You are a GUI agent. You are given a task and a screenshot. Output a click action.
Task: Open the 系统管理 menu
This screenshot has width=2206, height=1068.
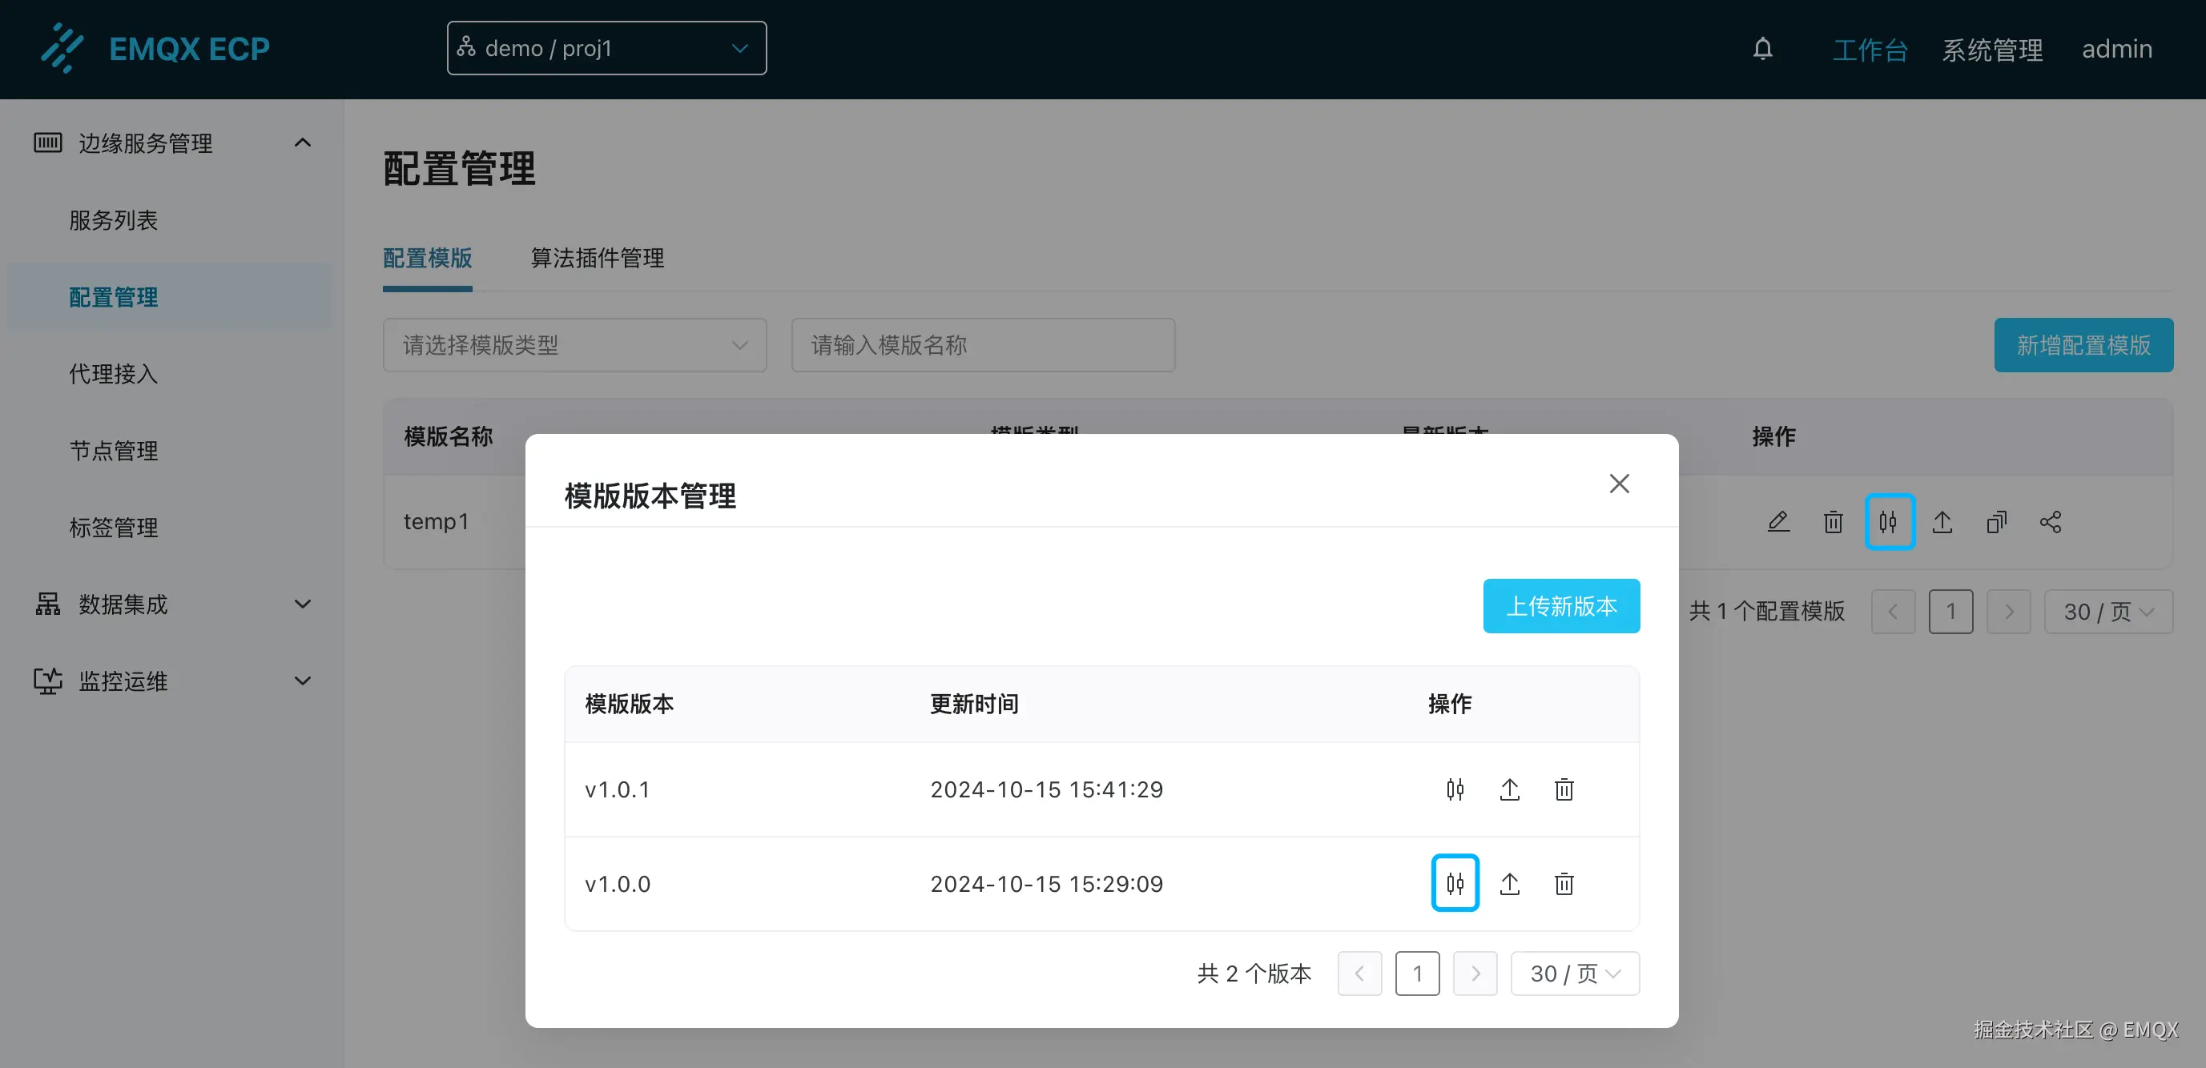pos(1992,49)
